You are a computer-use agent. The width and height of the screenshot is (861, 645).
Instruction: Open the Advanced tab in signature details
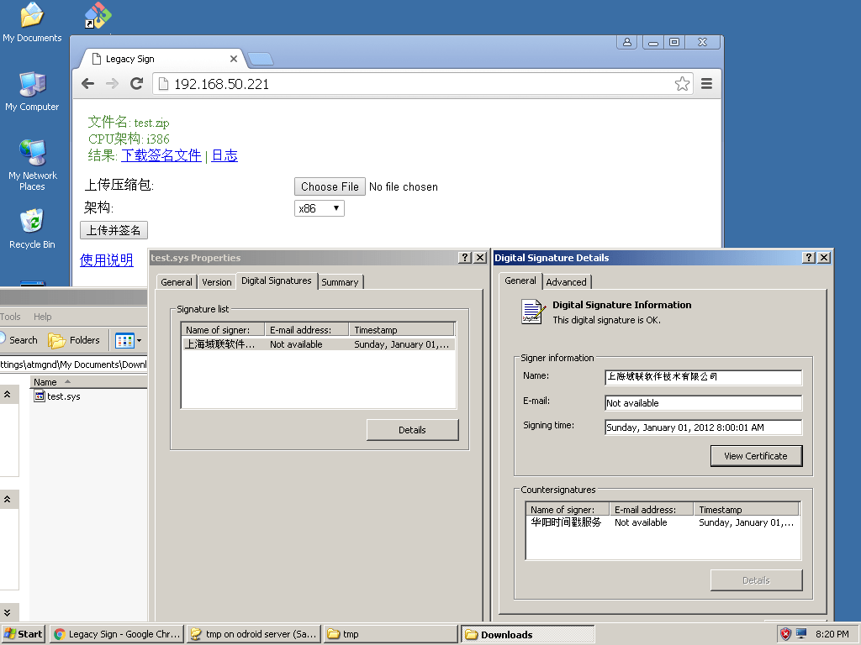(566, 282)
